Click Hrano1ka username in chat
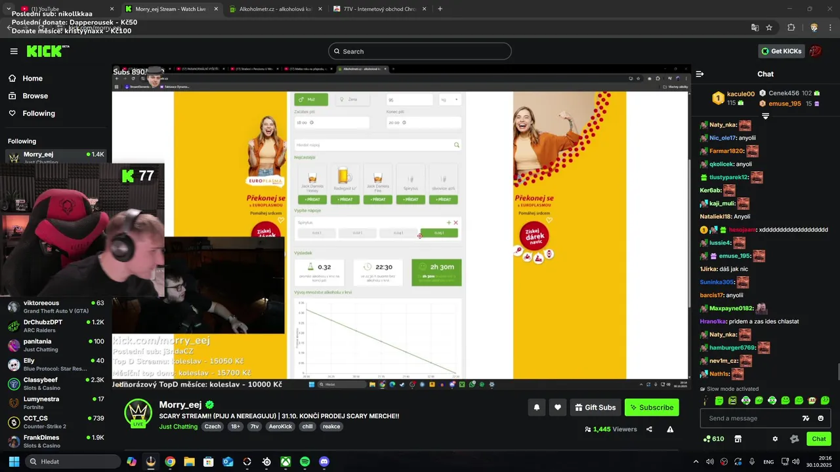The height and width of the screenshot is (472, 840). point(713,321)
